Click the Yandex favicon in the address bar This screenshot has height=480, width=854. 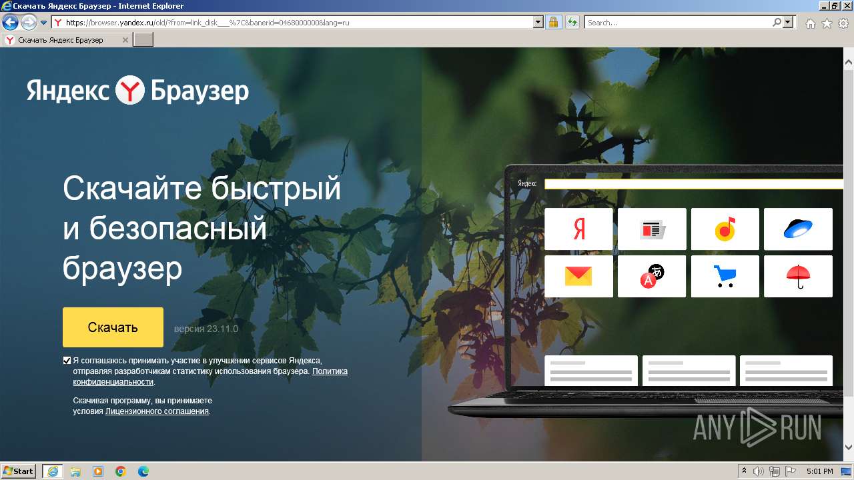(x=58, y=23)
